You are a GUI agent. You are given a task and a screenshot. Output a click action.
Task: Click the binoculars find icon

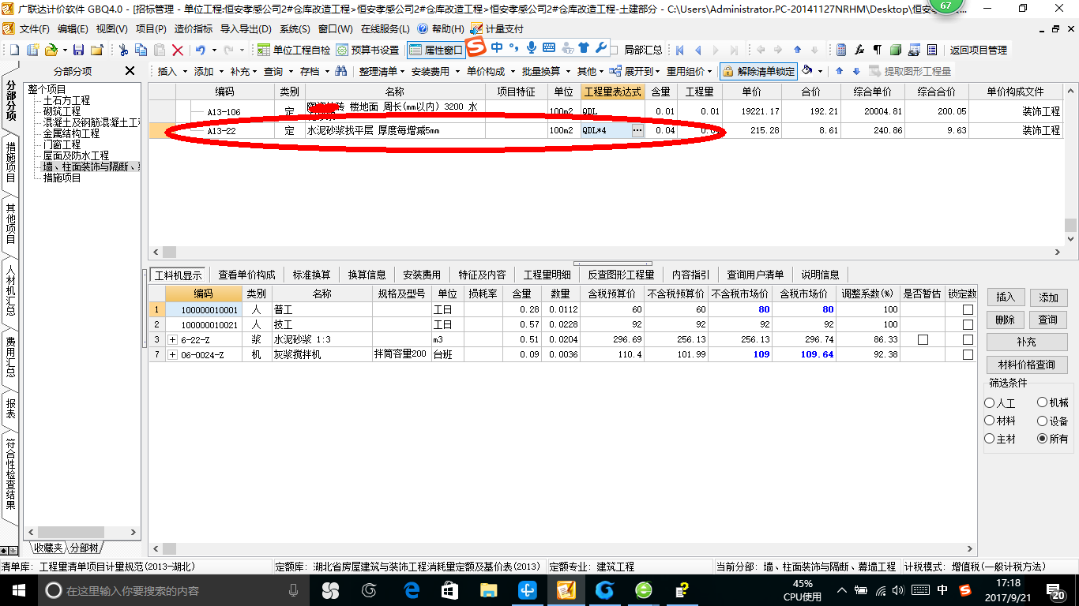coord(341,71)
